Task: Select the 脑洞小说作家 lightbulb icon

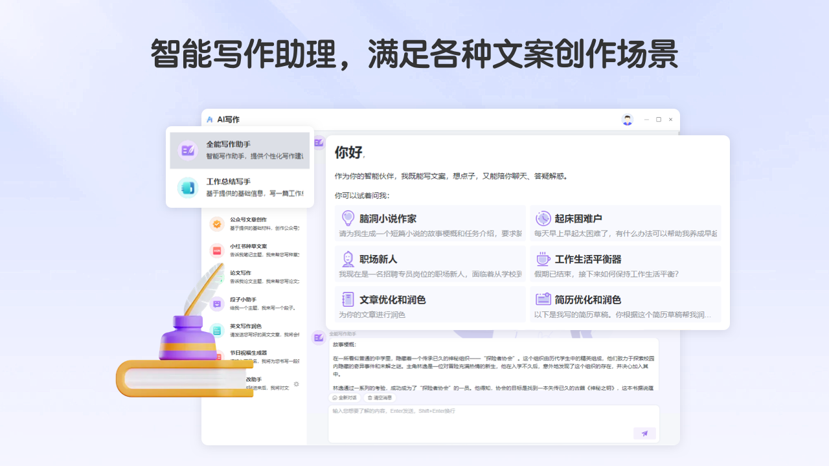Action: 348,218
